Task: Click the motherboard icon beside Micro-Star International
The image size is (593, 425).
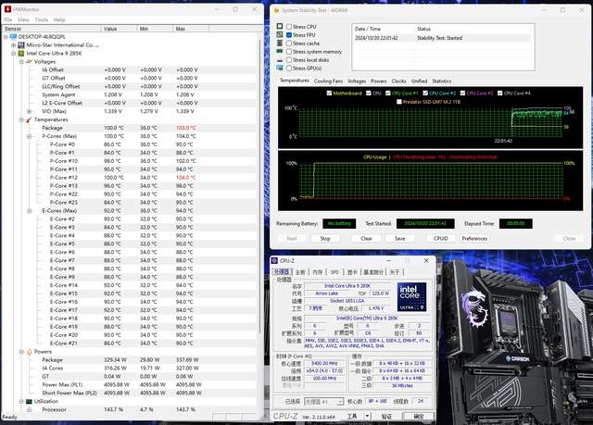Action: pos(21,45)
